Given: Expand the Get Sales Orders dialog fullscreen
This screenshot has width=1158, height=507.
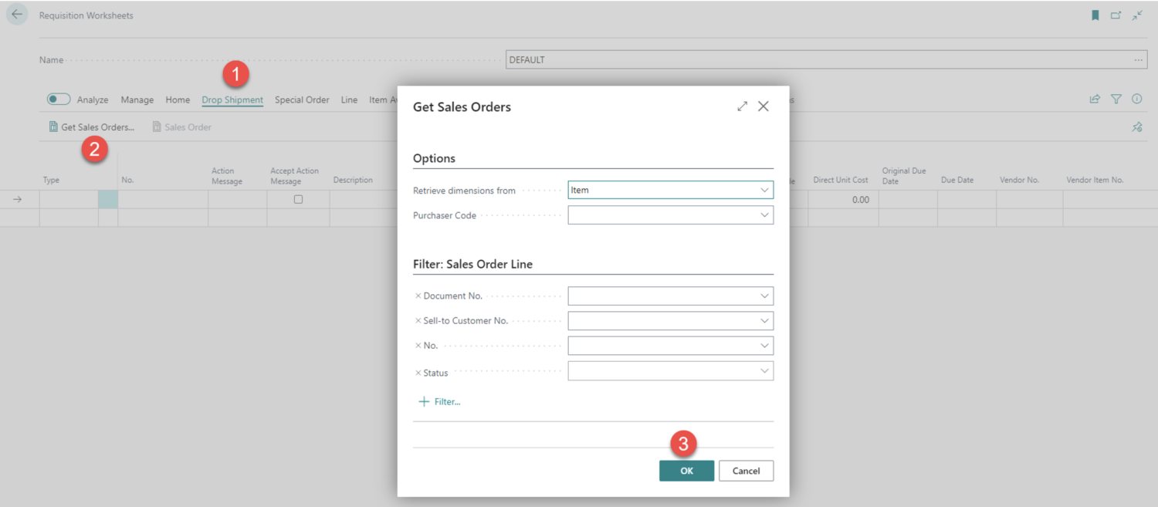Looking at the screenshot, I should (742, 106).
